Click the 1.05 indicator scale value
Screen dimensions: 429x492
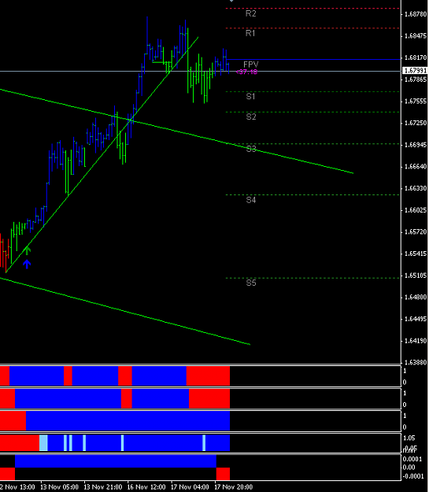tap(409, 438)
